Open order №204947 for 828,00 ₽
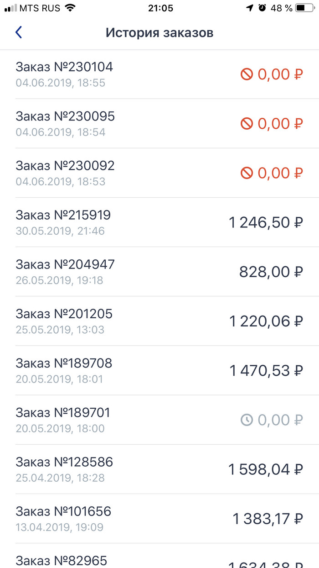This screenshot has height=568, width=319. point(159,272)
